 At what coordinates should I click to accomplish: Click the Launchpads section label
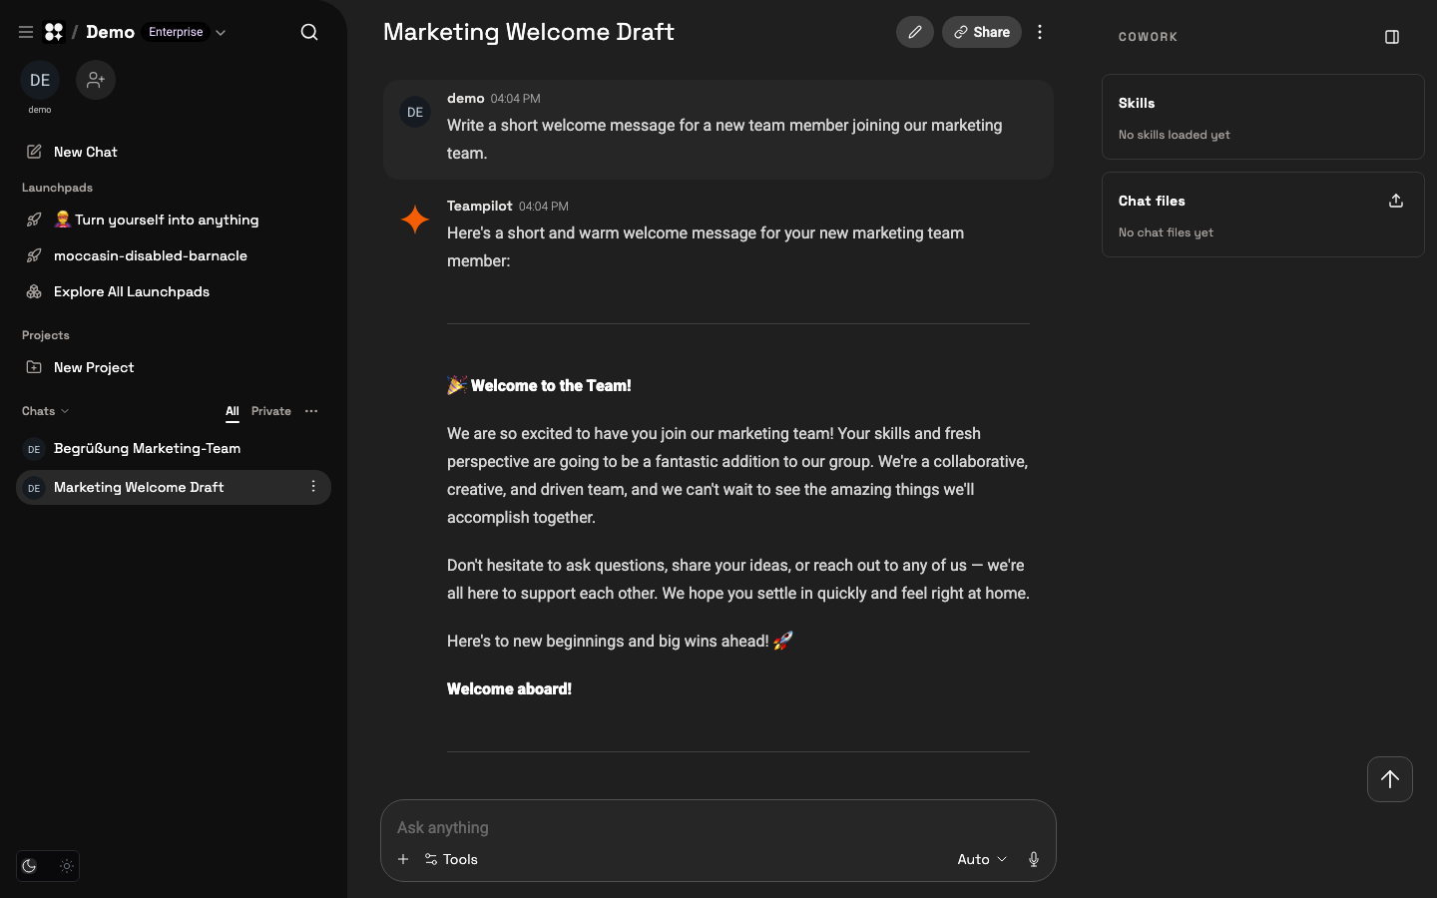57,188
